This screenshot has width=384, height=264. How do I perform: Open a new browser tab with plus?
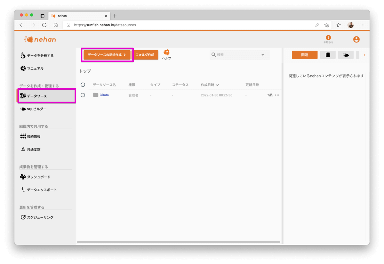pyautogui.click(x=115, y=16)
